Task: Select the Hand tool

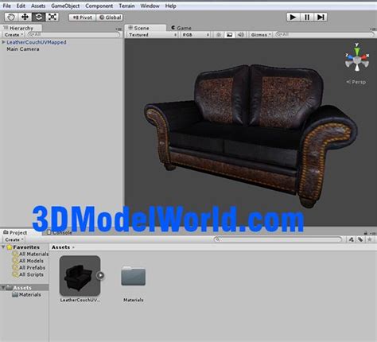Action: coord(11,17)
